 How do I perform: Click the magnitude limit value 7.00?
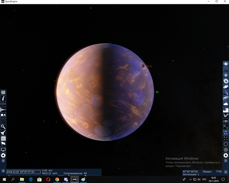coord(219,171)
